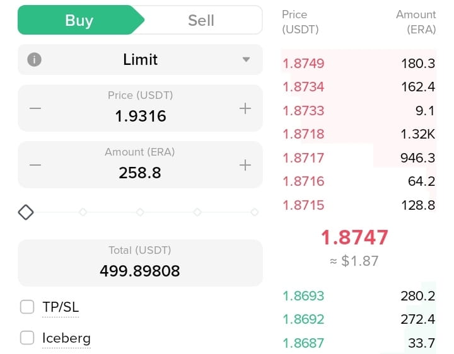This screenshot has height=354, width=454.
Task: Click the Price (USDT) input showing 1.9316
Action: [140, 108]
